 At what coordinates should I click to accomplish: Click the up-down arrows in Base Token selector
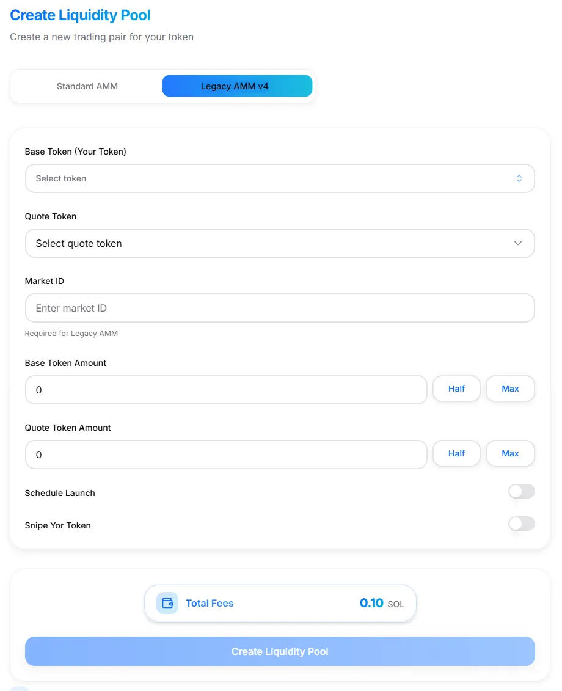519,178
